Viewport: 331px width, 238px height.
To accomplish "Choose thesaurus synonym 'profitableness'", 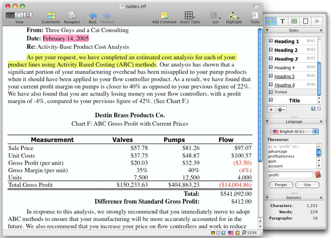I will coord(281,156).
